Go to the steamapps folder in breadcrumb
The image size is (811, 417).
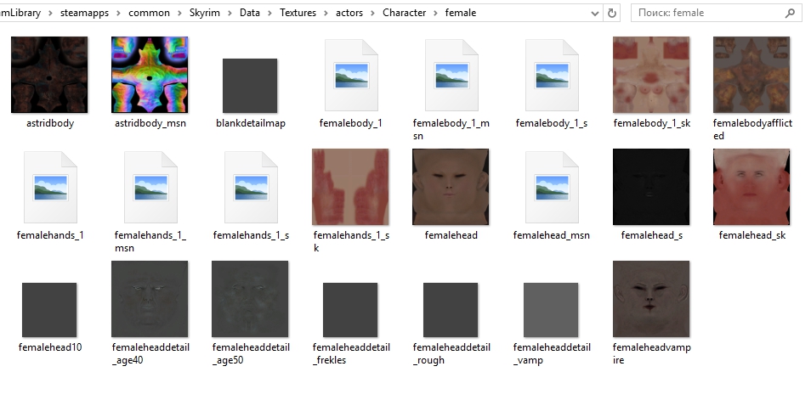click(84, 13)
